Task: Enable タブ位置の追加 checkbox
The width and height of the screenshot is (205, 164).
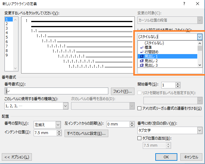Action: [x=139, y=138]
